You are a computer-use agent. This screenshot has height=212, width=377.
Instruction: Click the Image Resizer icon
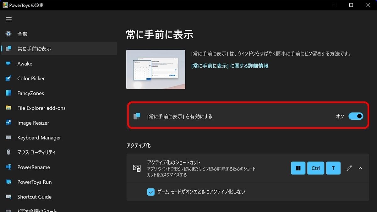[x=8, y=123]
